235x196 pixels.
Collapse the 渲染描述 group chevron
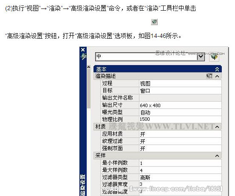coord(217,77)
